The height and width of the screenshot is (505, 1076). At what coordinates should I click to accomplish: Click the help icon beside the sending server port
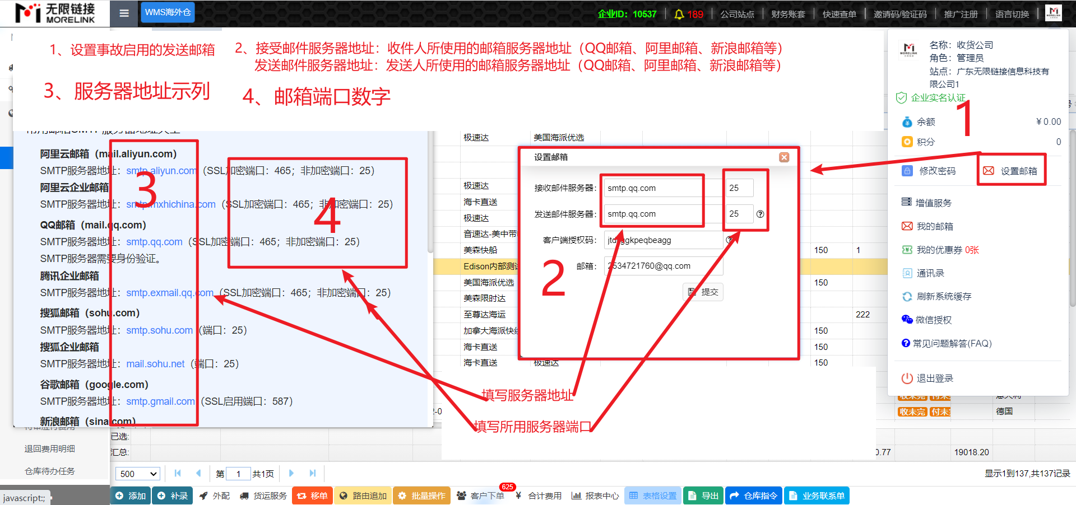point(760,214)
